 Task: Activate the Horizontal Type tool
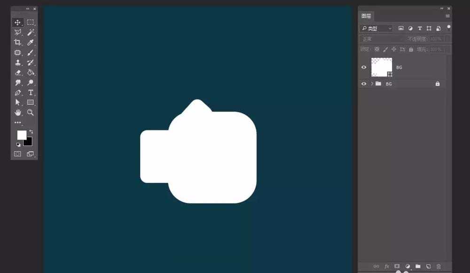[30, 93]
